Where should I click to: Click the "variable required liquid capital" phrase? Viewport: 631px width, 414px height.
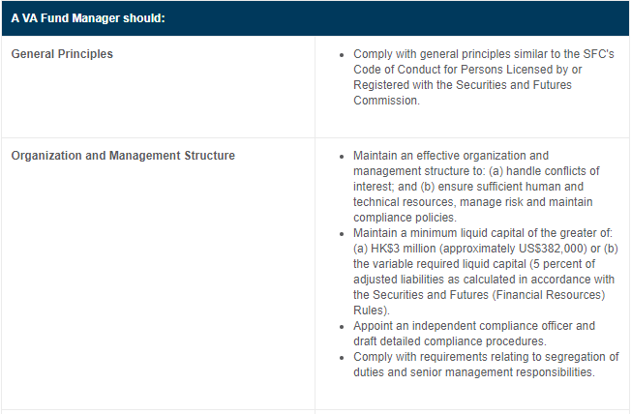tap(461, 264)
